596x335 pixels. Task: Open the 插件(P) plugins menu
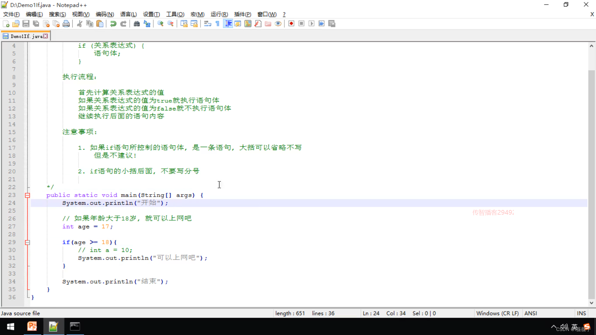(242, 14)
